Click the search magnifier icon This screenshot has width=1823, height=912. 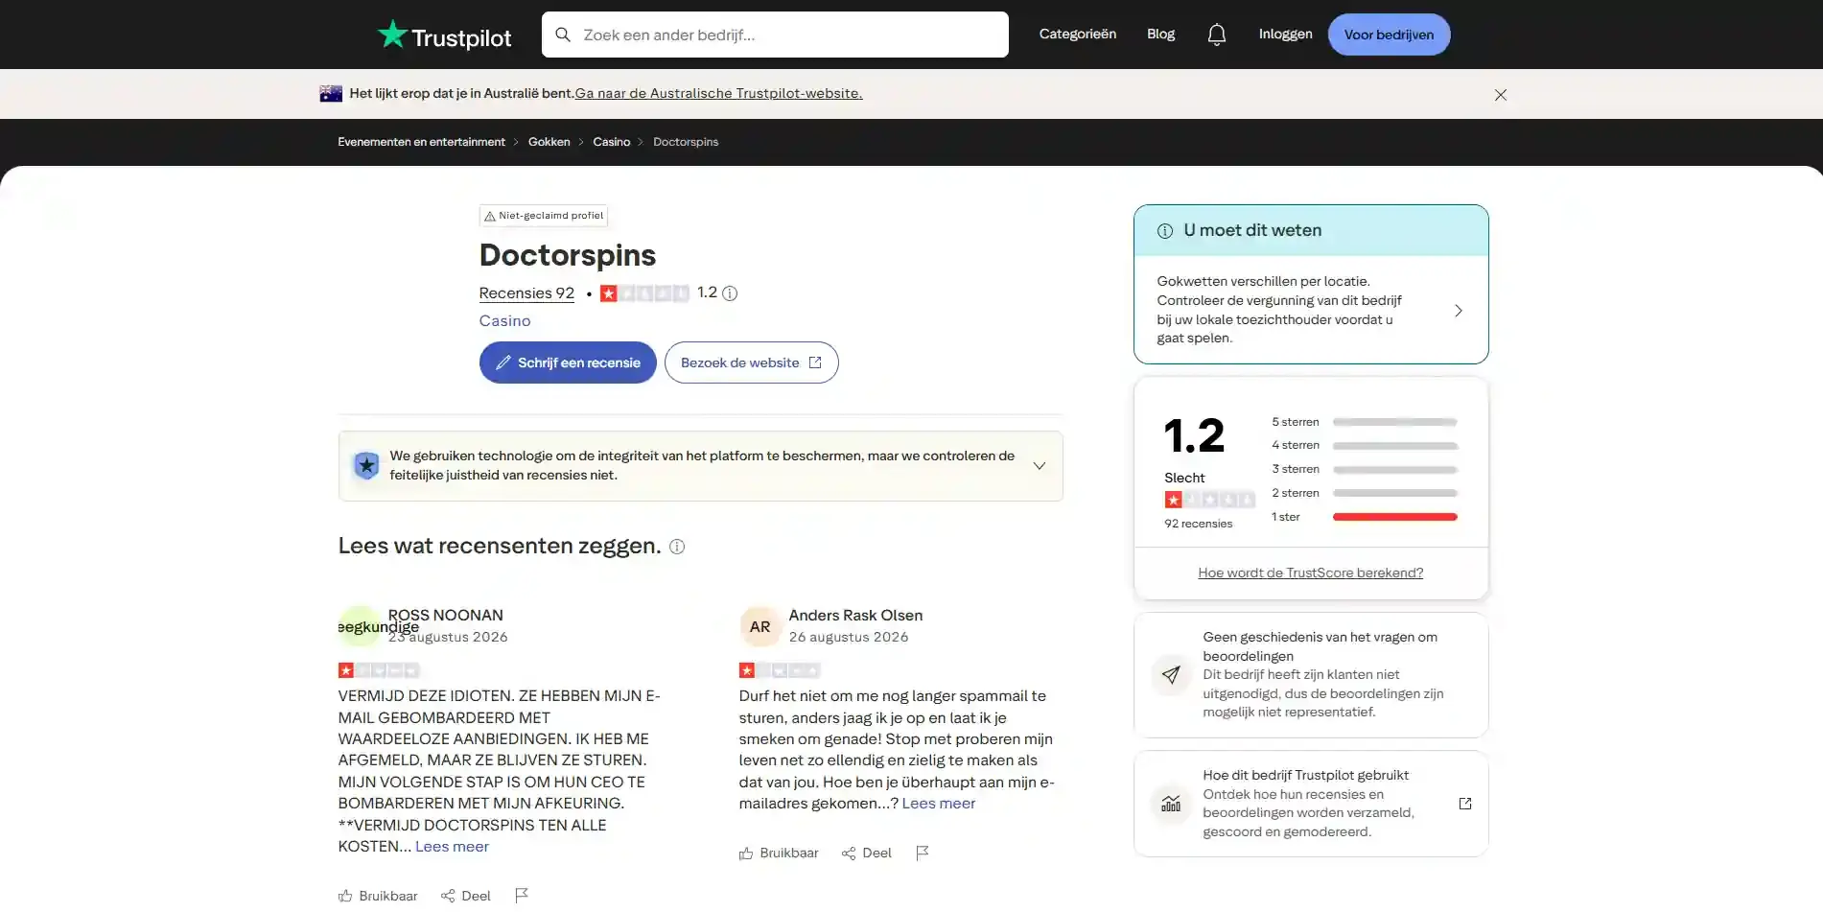pyautogui.click(x=563, y=35)
